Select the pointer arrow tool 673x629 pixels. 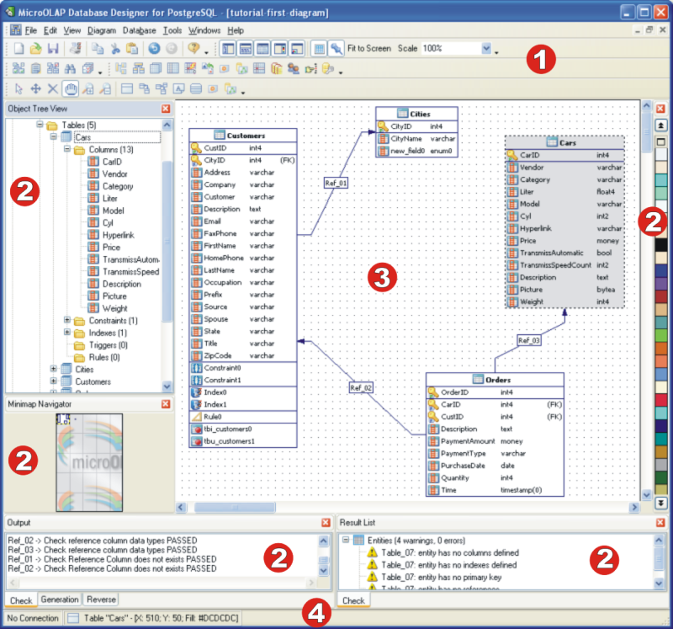click(19, 88)
